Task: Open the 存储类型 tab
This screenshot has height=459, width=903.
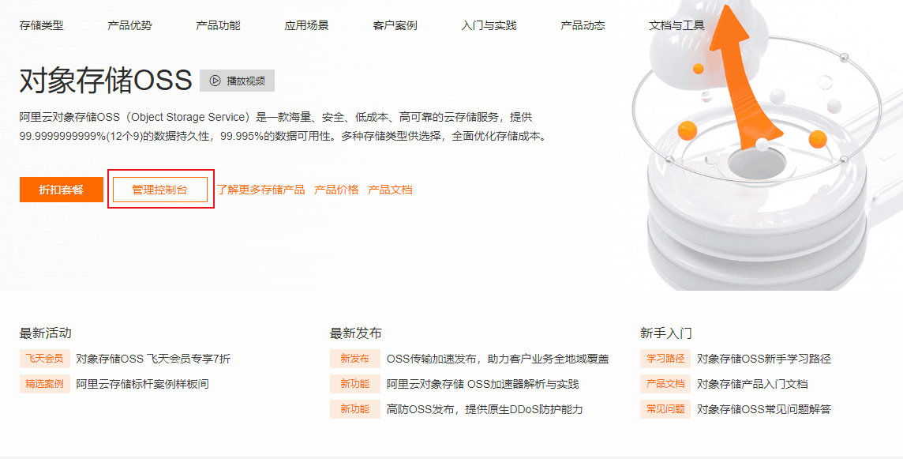Action: click(x=42, y=25)
